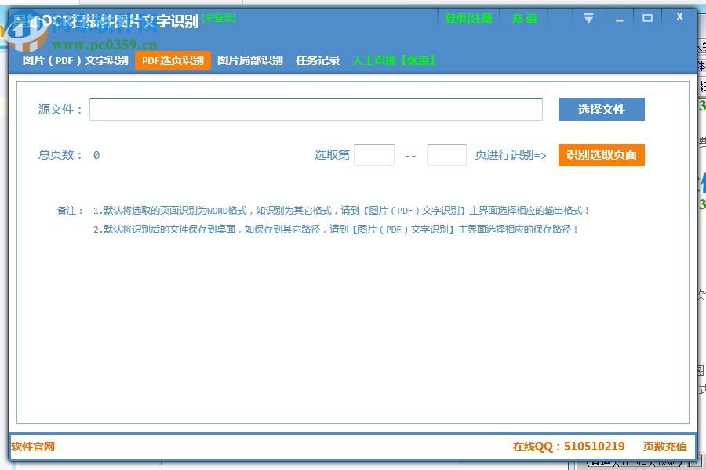706x470 pixels.
Task: Click 页数充值 in the status bar
Action: point(665,446)
